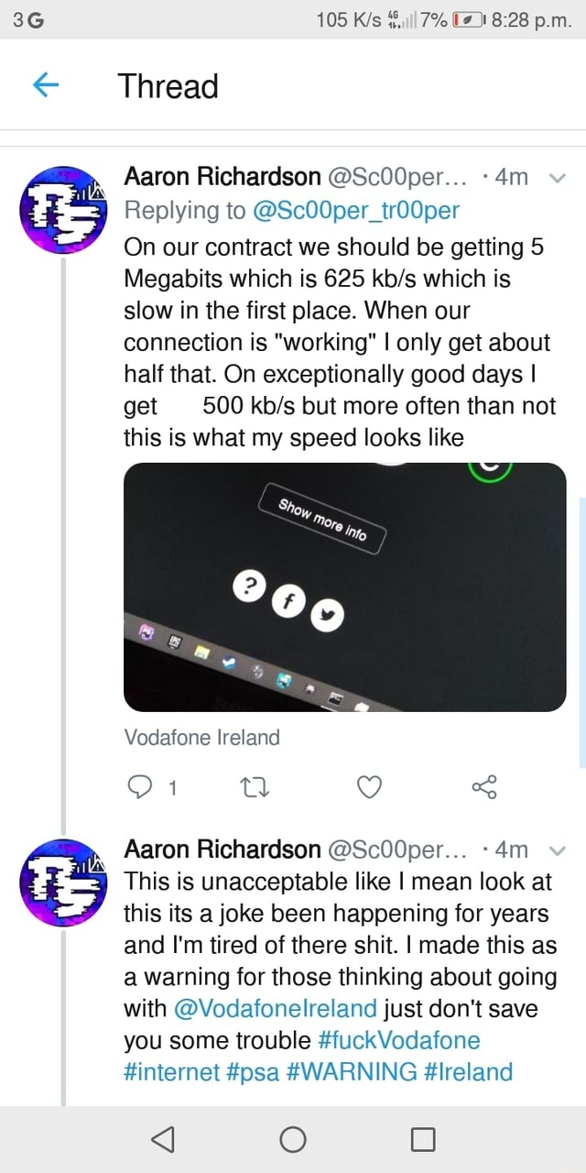Image resolution: width=586 pixels, height=1173 pixels.
Task: Open the options chevron on the first tweet
Action: pos(558,176)
